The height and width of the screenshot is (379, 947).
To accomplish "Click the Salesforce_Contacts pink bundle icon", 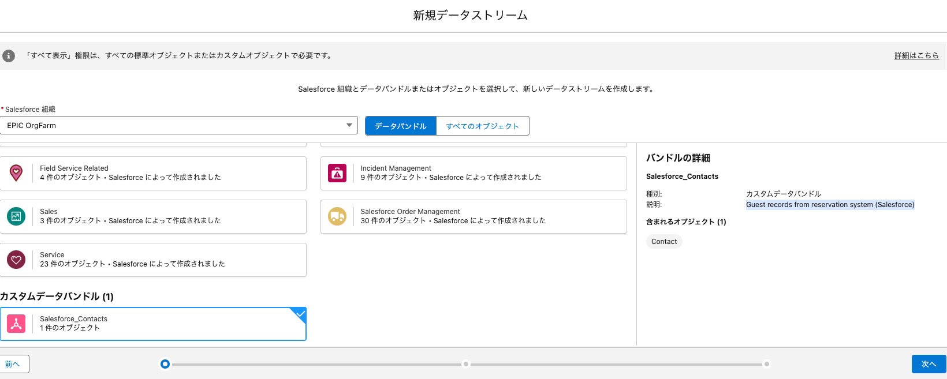I will point(16,324).
